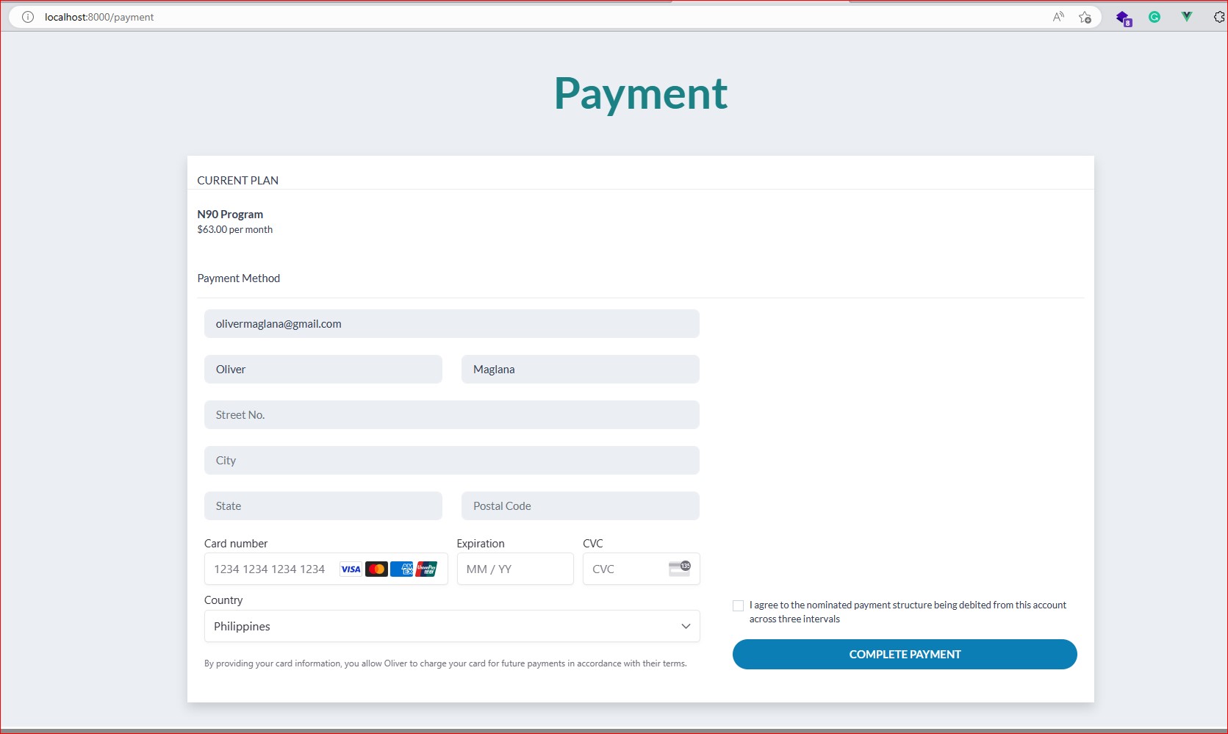Image resolution: width=1228 pixels, height=734 pixels.
Task: Click the Mastercard logo in card field
Action: point(376,569)
